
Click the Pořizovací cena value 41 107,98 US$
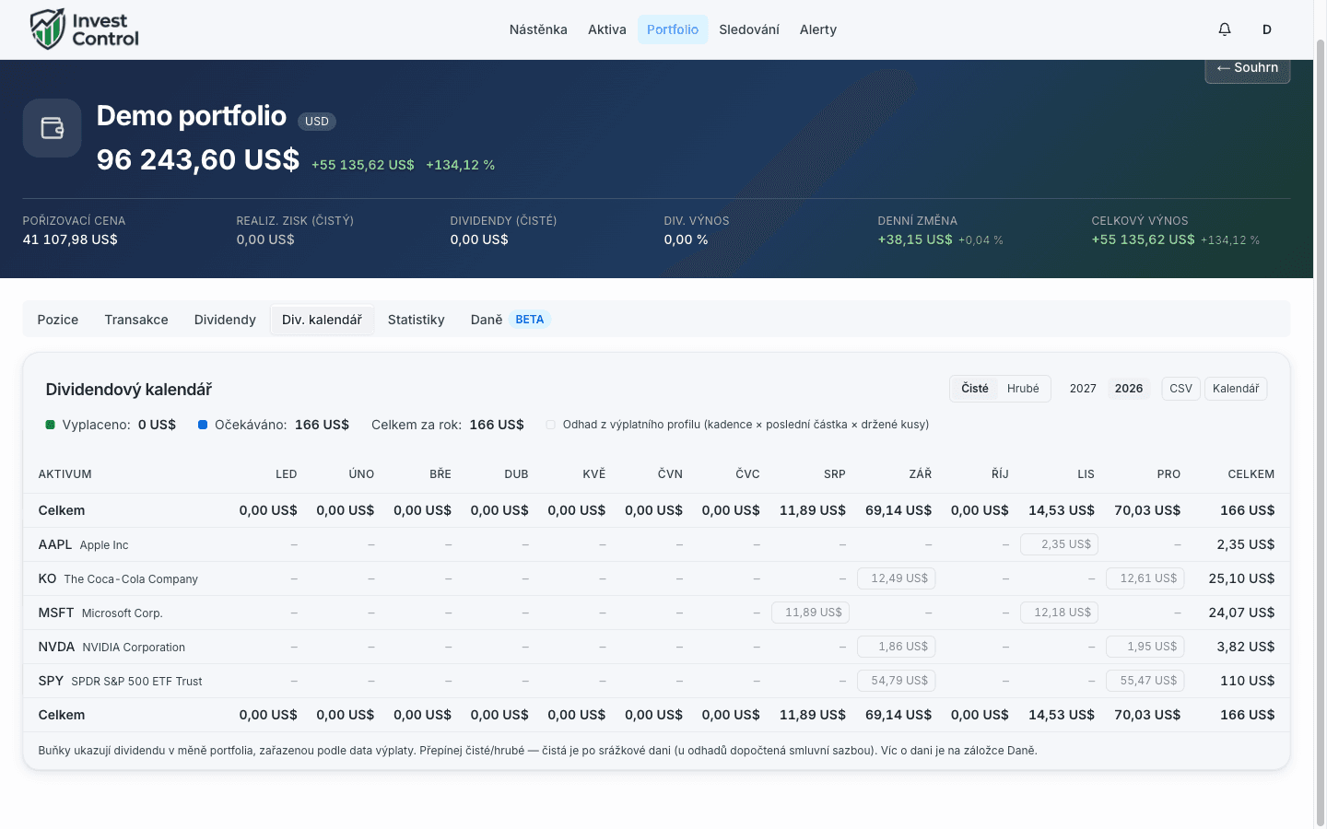[70, 239]
